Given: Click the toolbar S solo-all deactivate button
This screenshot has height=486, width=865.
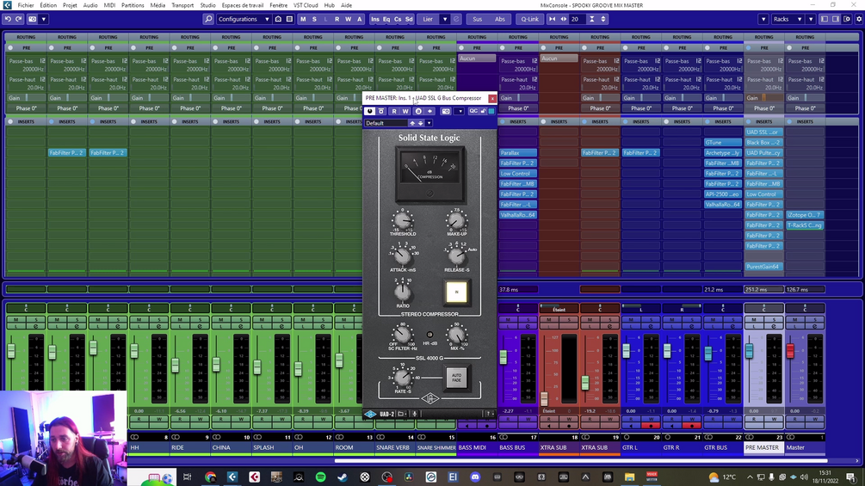Looking at the screenshot, I should pos(314,19).
